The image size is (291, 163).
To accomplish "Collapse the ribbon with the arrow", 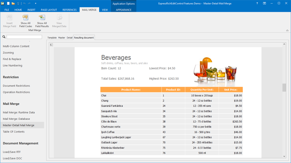I will [x=287, y=30].
